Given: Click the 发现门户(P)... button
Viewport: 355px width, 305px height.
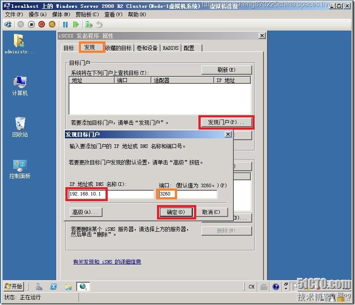Looking at the screenshot, I should point(226,122).
